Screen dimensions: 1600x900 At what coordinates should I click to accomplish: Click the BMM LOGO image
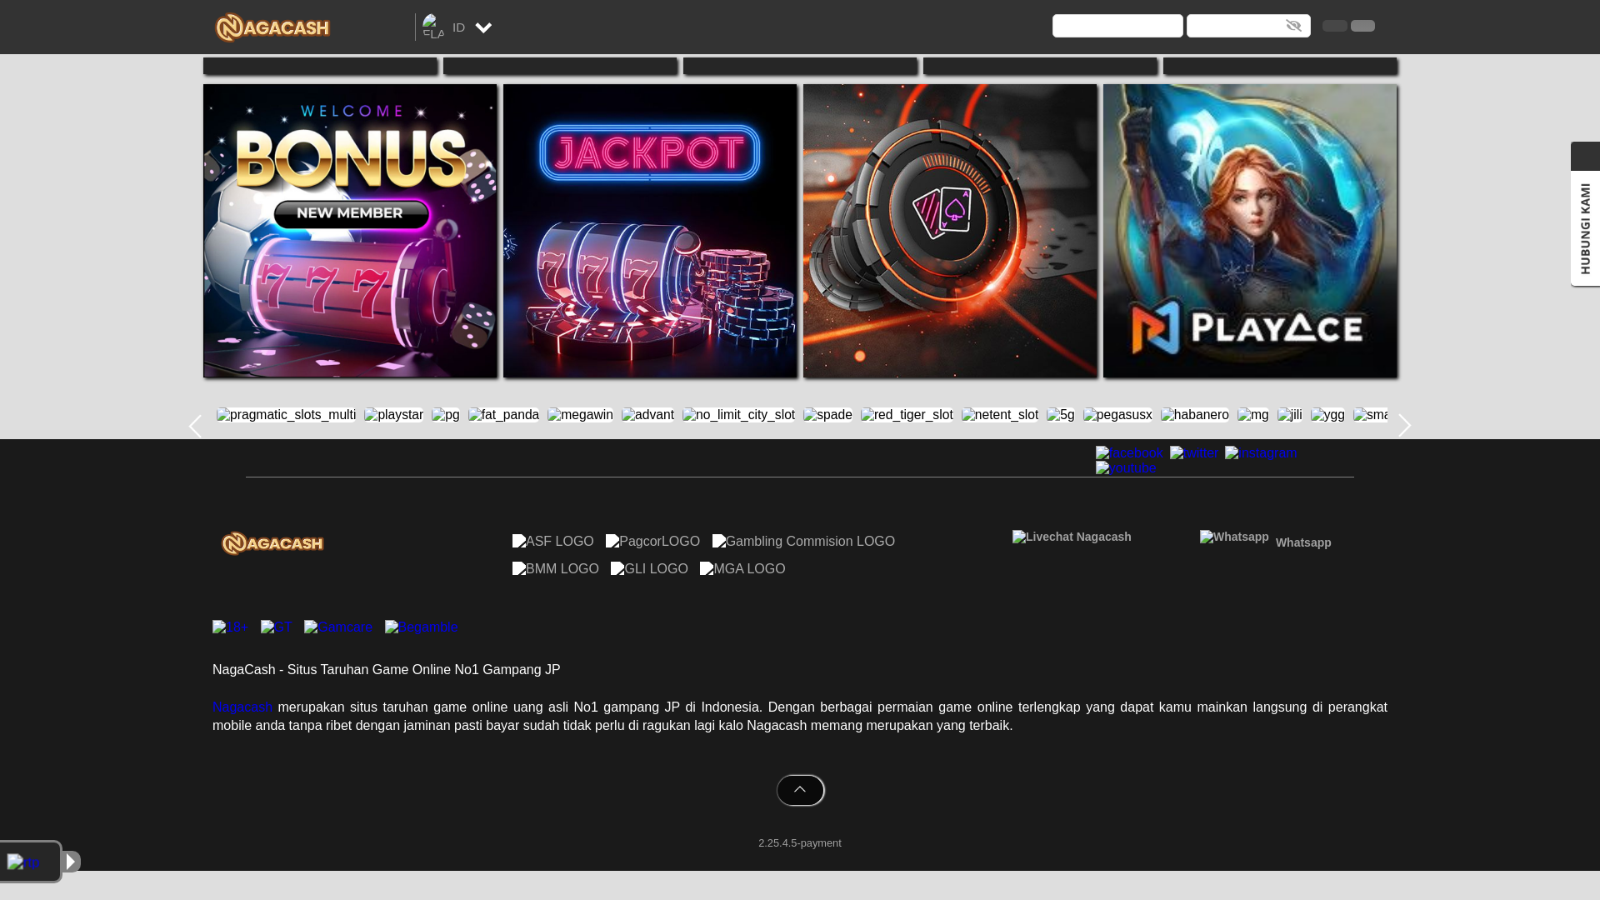pyautogui.click(x=556, y=569)
